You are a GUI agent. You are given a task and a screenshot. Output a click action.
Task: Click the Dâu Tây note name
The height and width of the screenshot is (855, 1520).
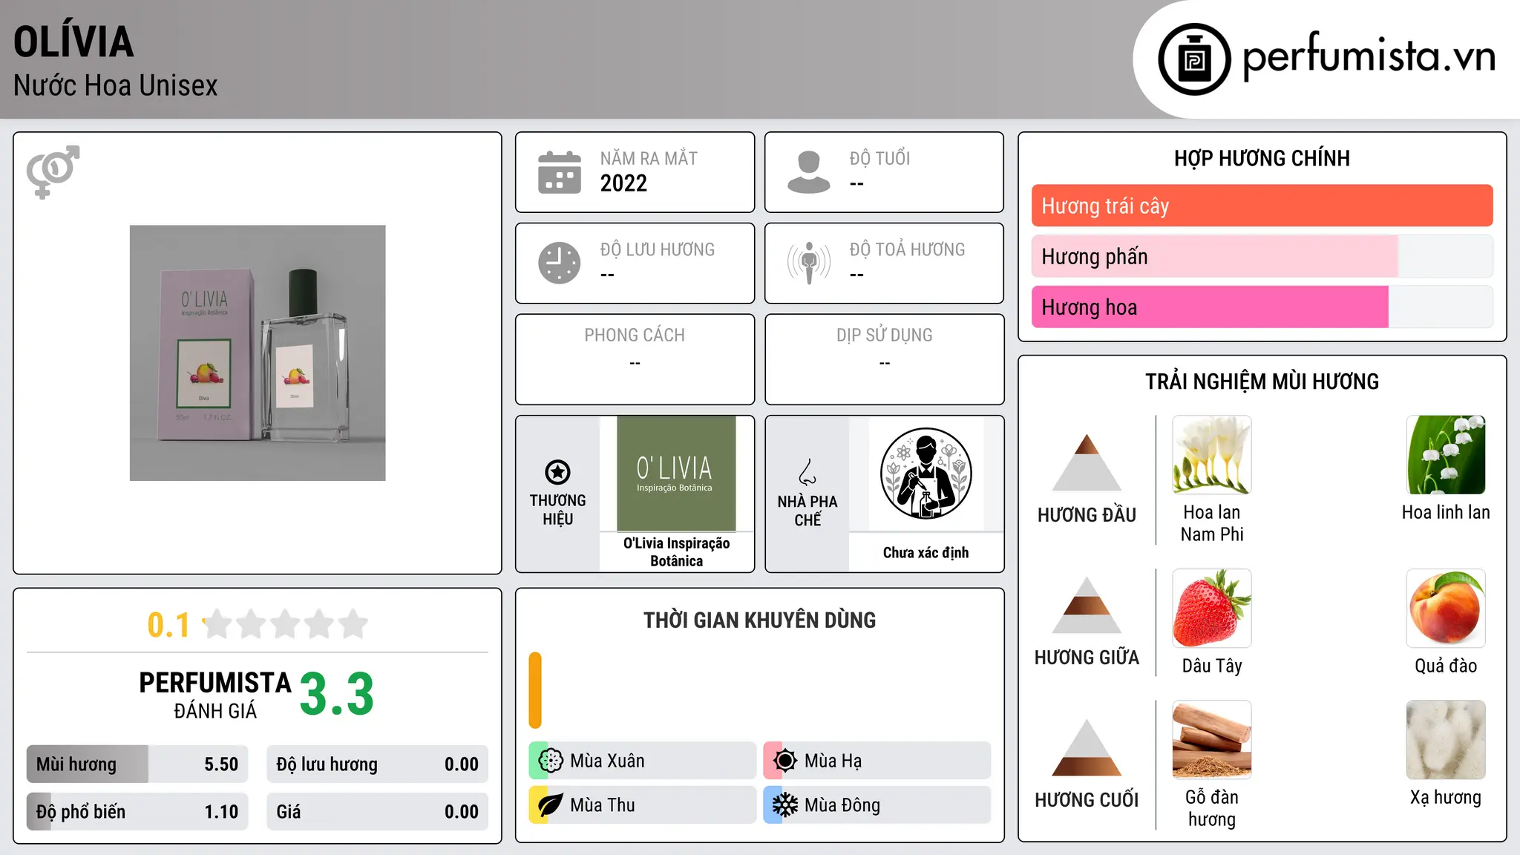pyautogui.click(x=1212, y=666)
